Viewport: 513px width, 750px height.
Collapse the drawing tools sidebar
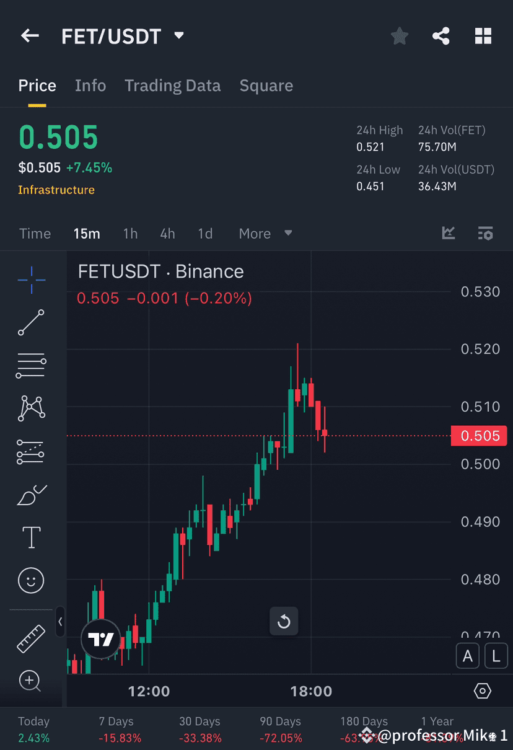click(60, 623)
